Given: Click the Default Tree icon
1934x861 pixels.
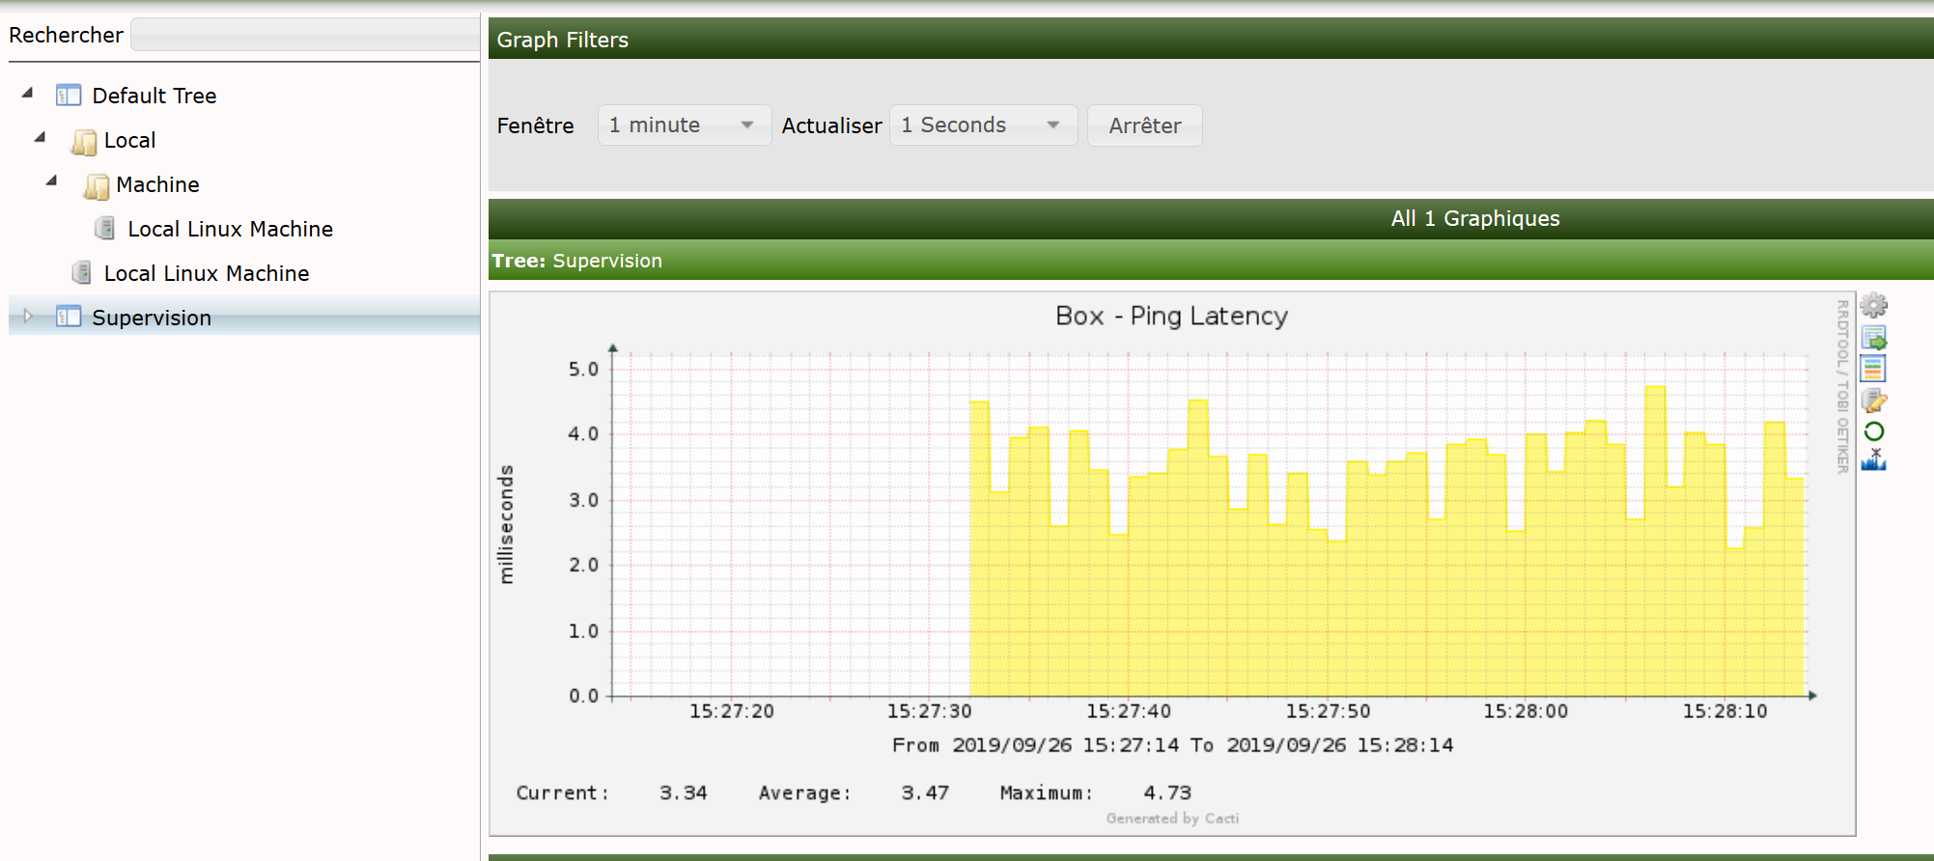Looking at the screenshot, I should pyautogui.click(x=69, y=96).
